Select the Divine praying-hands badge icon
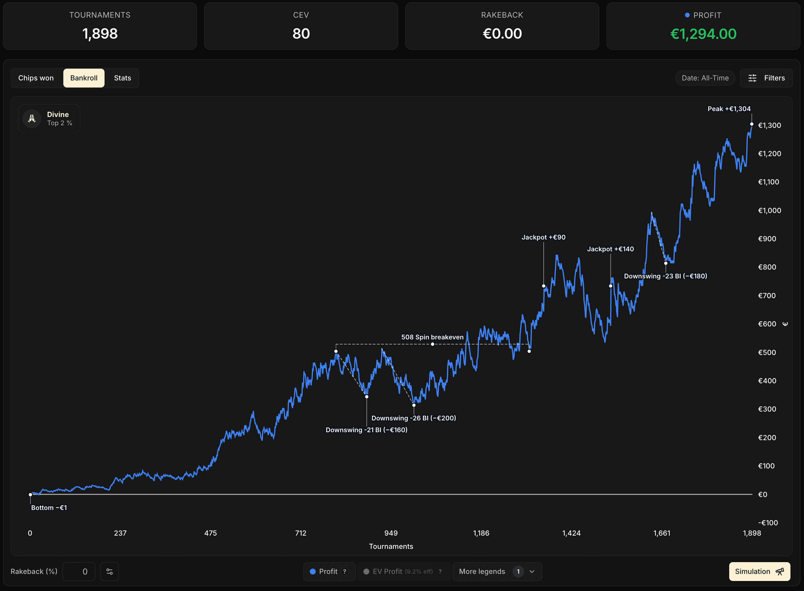 coord(32,118)
